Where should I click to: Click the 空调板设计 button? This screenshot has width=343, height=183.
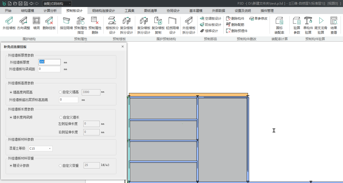[210, 19]
